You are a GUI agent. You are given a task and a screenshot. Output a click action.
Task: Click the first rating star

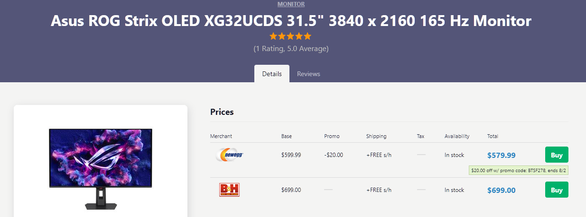(x=273, y=36)
